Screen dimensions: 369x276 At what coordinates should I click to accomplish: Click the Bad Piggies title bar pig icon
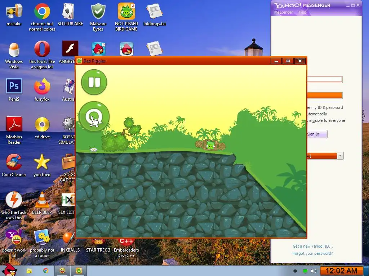tap(80, 61)
